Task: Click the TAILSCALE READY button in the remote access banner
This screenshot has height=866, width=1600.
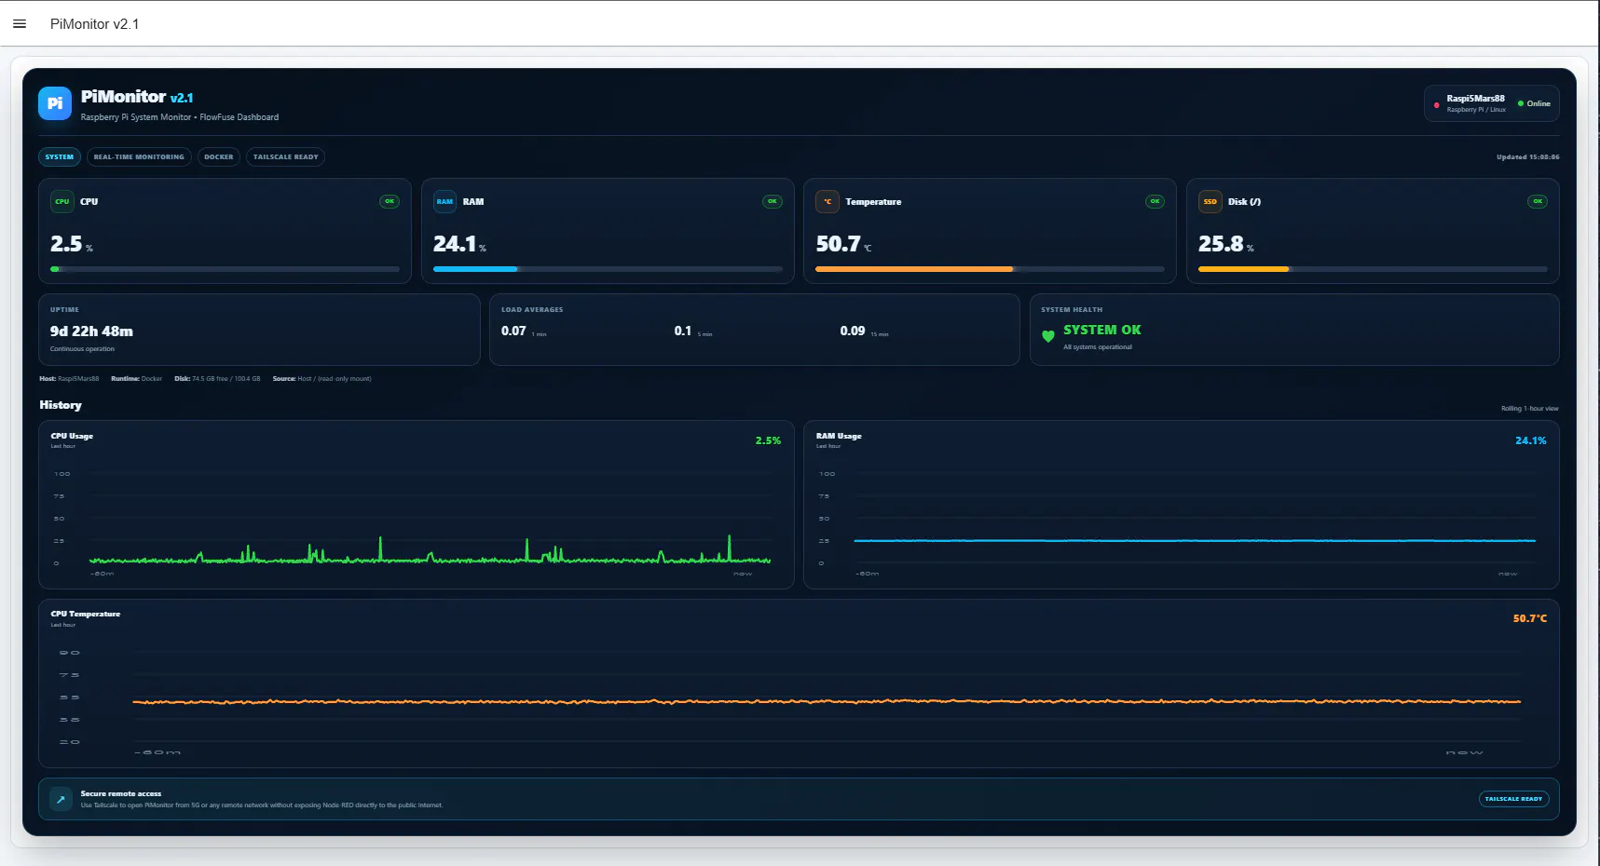Action: pos(1513,799)
